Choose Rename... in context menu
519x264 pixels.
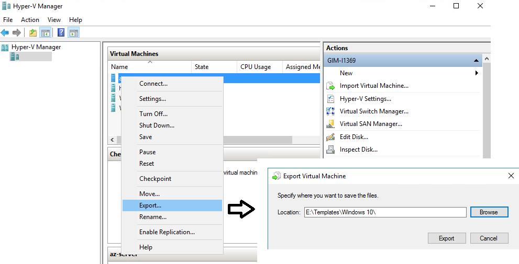tap(172, 217)
